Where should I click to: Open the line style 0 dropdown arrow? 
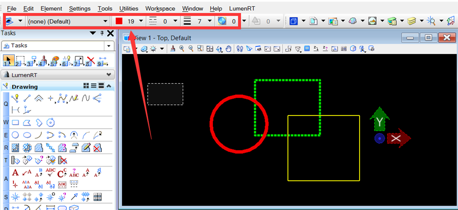click(x=175, y=21)
